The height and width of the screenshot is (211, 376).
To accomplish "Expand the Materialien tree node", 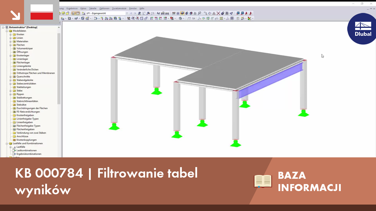I will tap(11, 41).
